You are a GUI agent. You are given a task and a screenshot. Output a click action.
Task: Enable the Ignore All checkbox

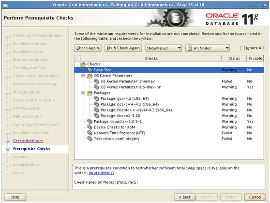(242, 48)
